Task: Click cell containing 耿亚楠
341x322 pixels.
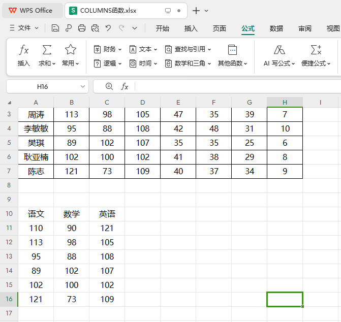Action: coord(36,157)
